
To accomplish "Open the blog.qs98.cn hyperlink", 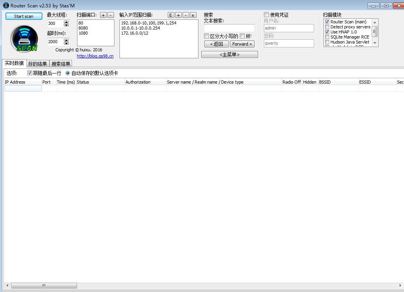I will tap(95, 56).
